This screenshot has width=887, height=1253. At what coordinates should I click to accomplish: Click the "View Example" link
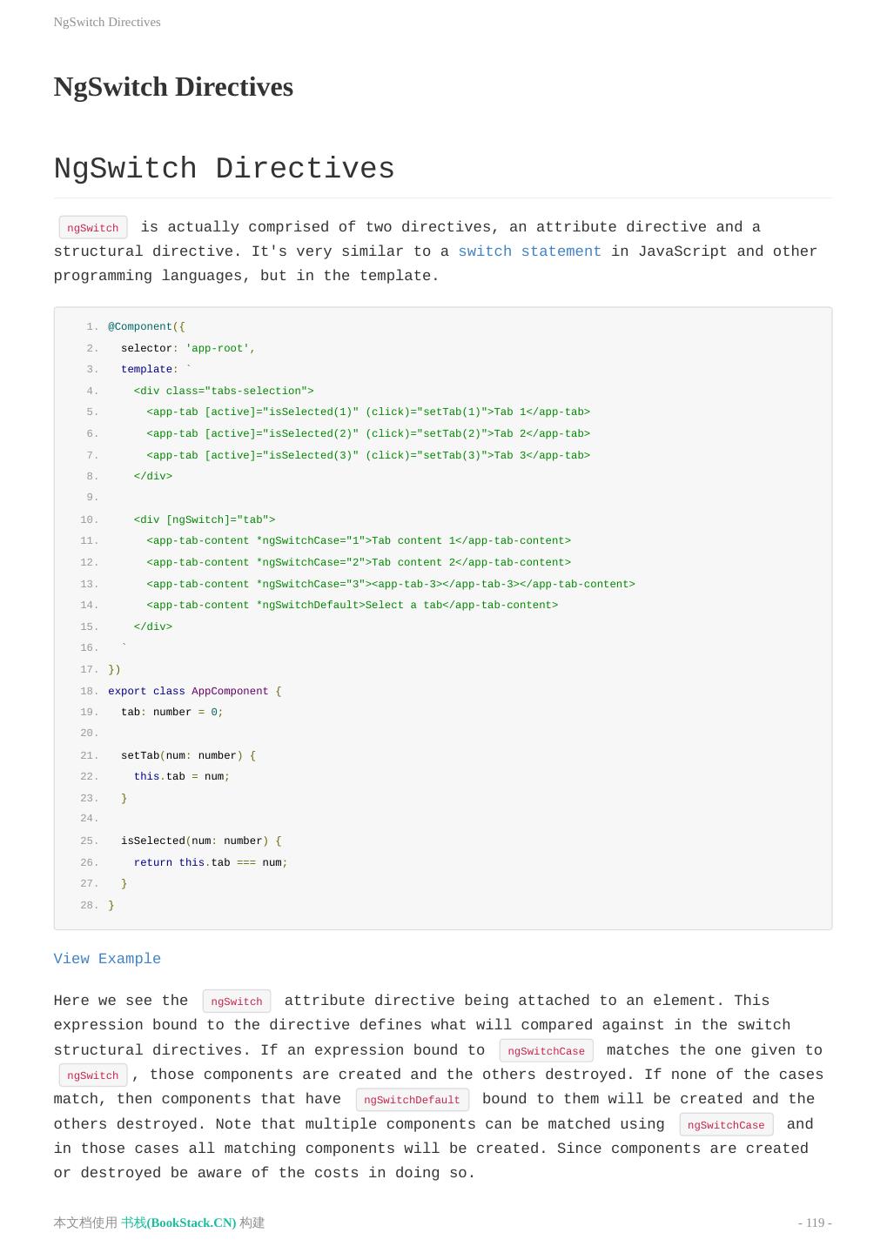click(107, 959)
